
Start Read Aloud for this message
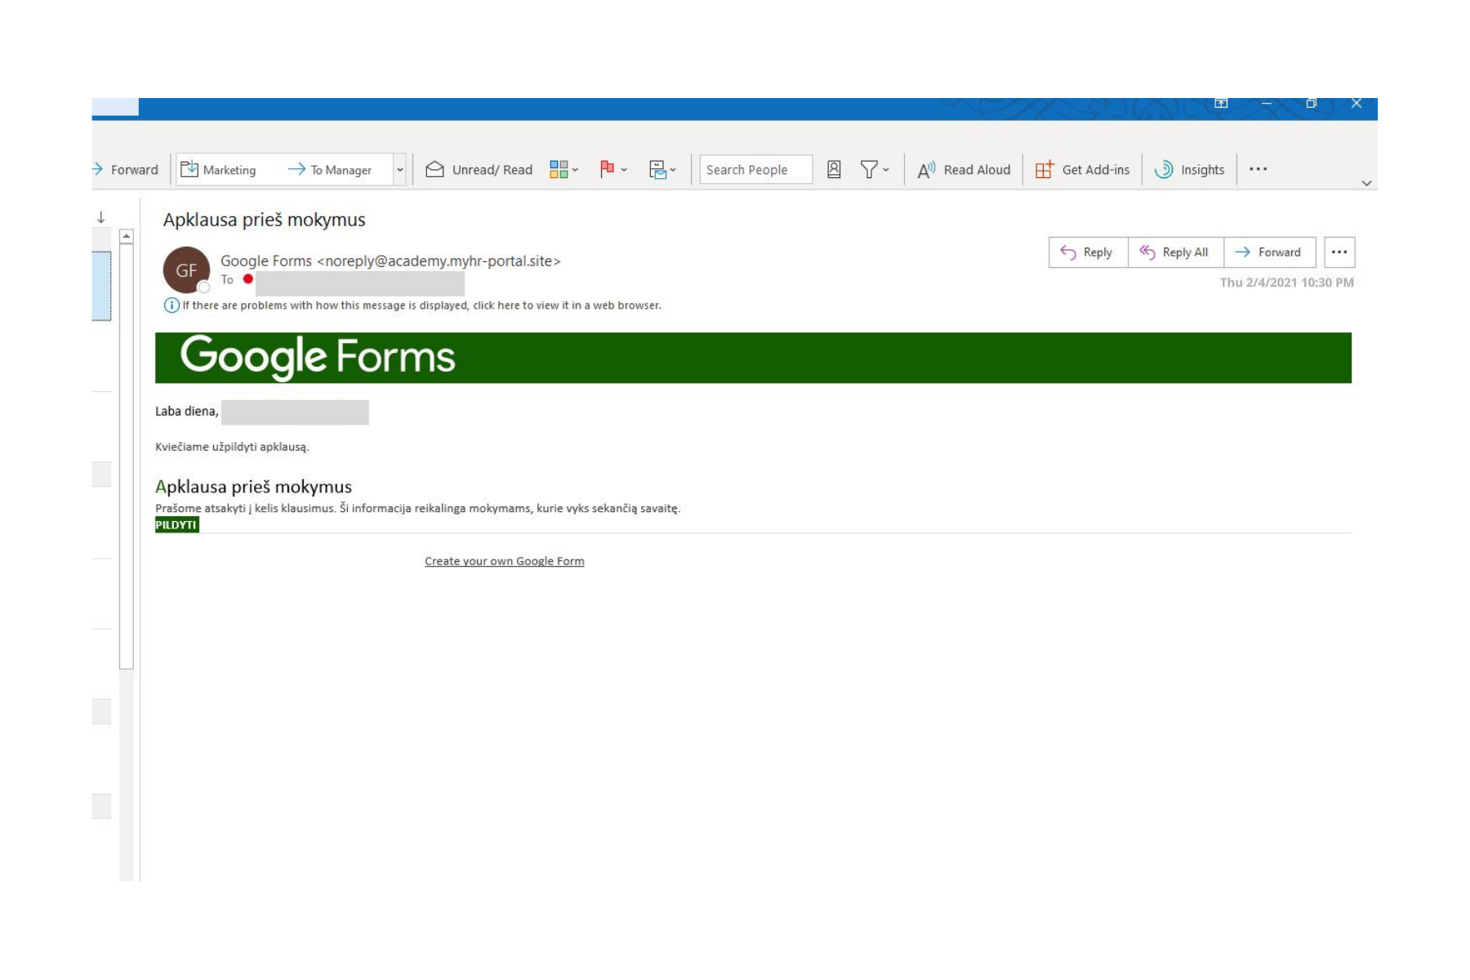[x=964, y=170]
